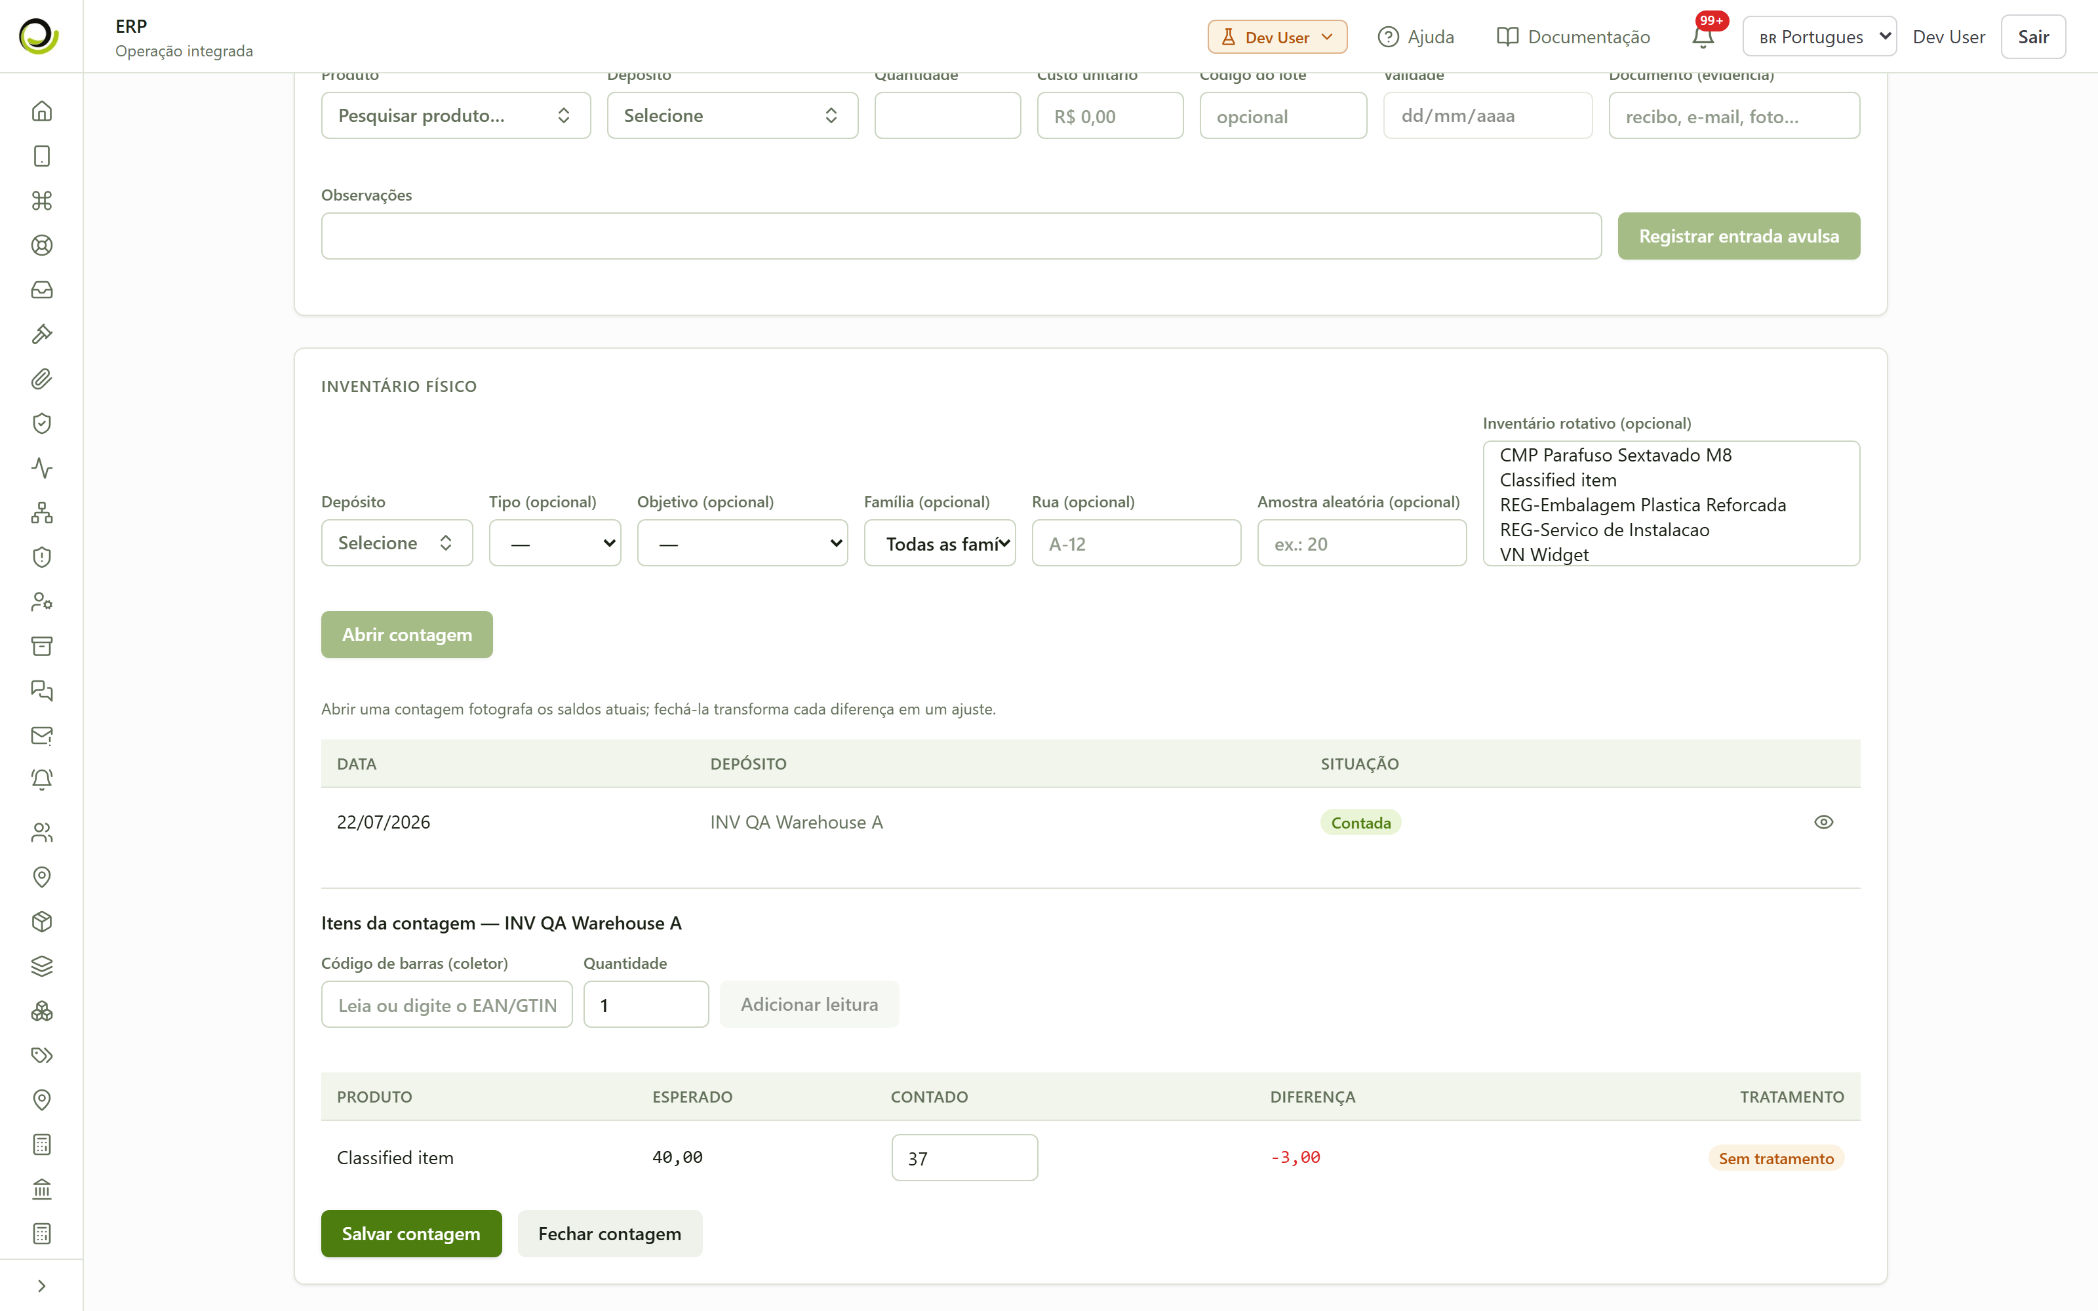Open the Pesquisar produto combo box
The width and height of the screenshot is (2098, 1311).
click(455, 115)
